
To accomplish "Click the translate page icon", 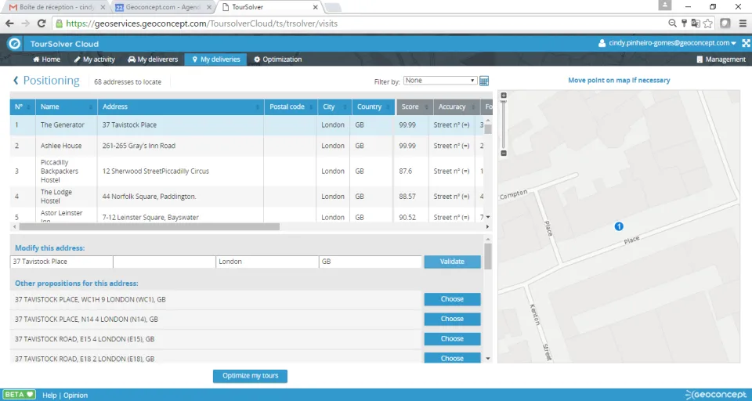I will (x=696, y=23).
